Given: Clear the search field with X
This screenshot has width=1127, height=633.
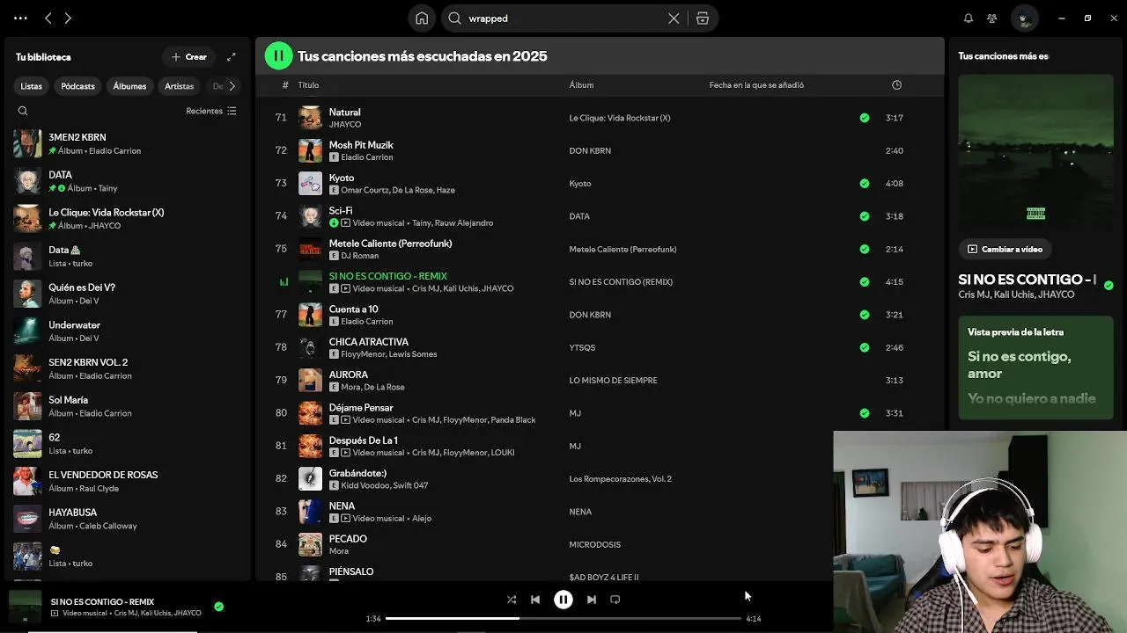Looking at the screenshot, I should tap(674, 18).
